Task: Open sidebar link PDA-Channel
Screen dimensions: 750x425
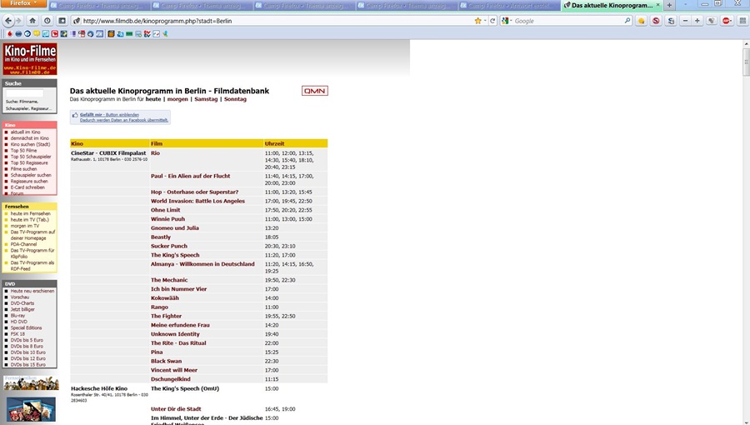Action: 23,244
